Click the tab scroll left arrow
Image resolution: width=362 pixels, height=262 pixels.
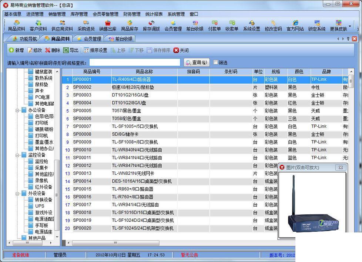[x=338, y=39]
